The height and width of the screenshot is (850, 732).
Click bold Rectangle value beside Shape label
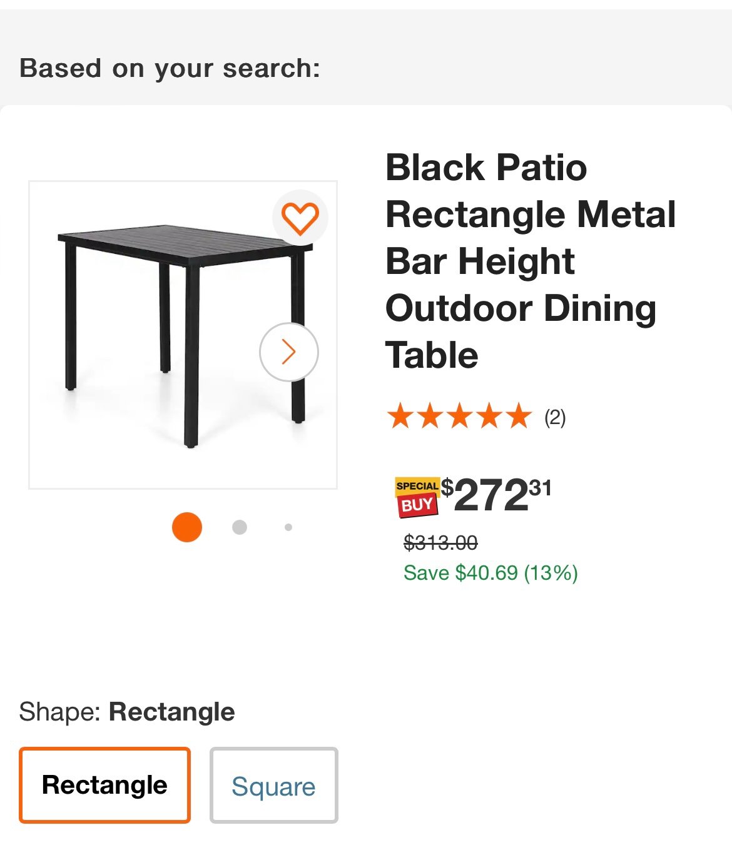pyautogui.click(x=172, y=712)
